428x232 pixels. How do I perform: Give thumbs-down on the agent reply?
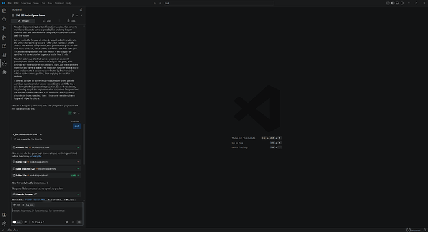click(x=74, y=113)
